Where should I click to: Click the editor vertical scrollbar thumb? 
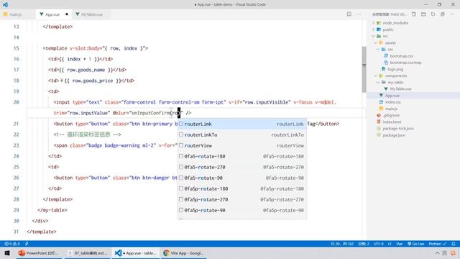(x=364, y=69)
